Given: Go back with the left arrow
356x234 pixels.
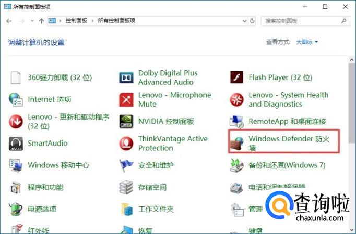Looking at the screenshot, I should (x=9, y=21).
